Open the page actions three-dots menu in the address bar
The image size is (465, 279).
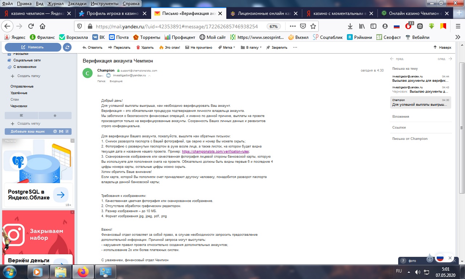[x=293, y=26]
